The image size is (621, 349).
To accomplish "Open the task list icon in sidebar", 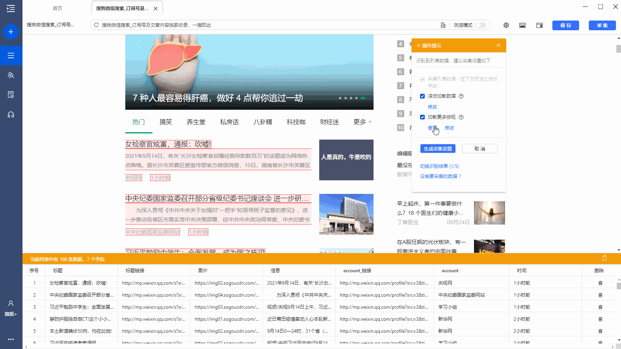I will (x=11, y=55).
